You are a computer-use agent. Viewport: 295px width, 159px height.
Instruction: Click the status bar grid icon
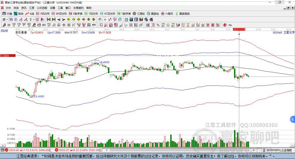point(2,150)
